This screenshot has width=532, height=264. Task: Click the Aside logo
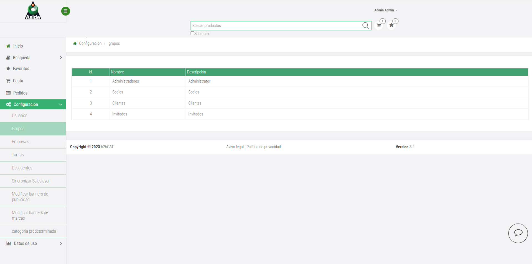(33, 11)
